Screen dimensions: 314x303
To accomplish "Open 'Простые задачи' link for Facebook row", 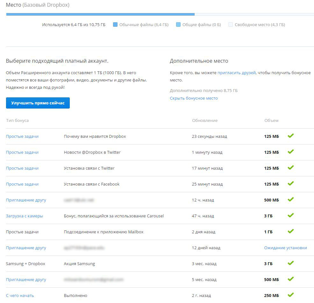I will [x=22, y=184].
